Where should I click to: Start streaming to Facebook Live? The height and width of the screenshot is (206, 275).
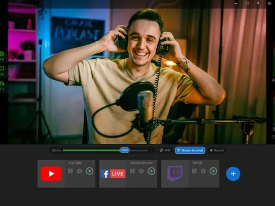tap(151, 171)
